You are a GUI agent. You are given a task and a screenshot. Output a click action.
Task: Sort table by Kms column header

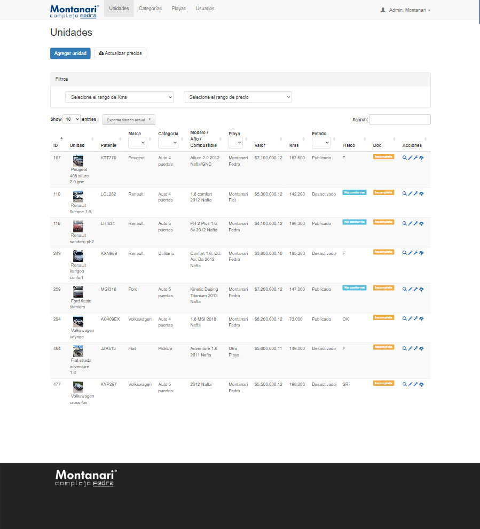294,145
